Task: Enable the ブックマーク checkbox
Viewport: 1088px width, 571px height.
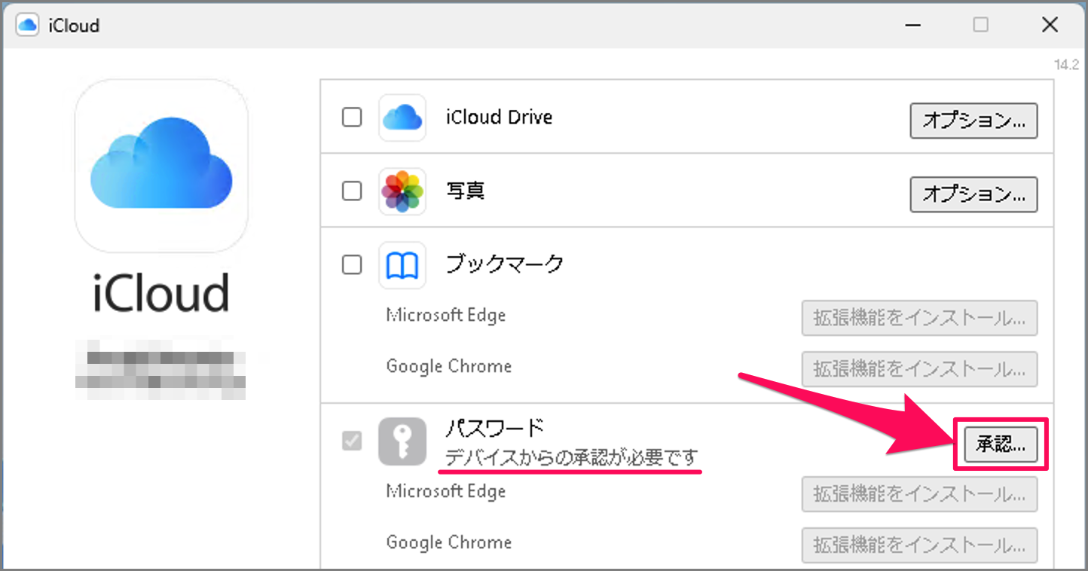Action: click(351, 264)
